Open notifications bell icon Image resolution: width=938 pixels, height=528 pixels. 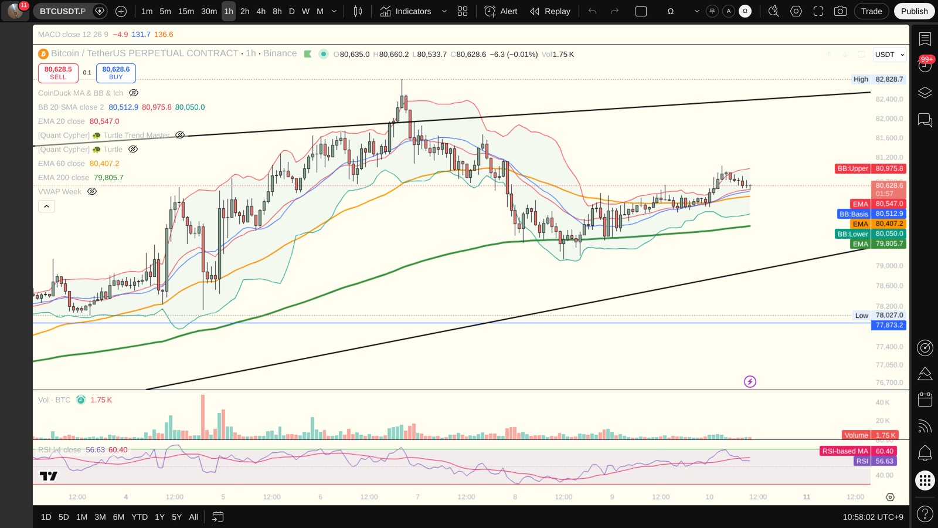925,453
